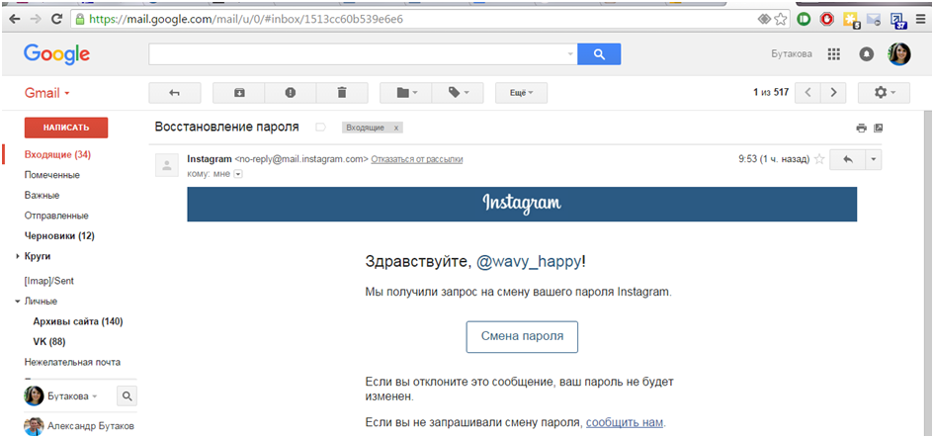Show details arrow next to кому: мне
Screen dimensions: 934x438
[x=238, y=175]
